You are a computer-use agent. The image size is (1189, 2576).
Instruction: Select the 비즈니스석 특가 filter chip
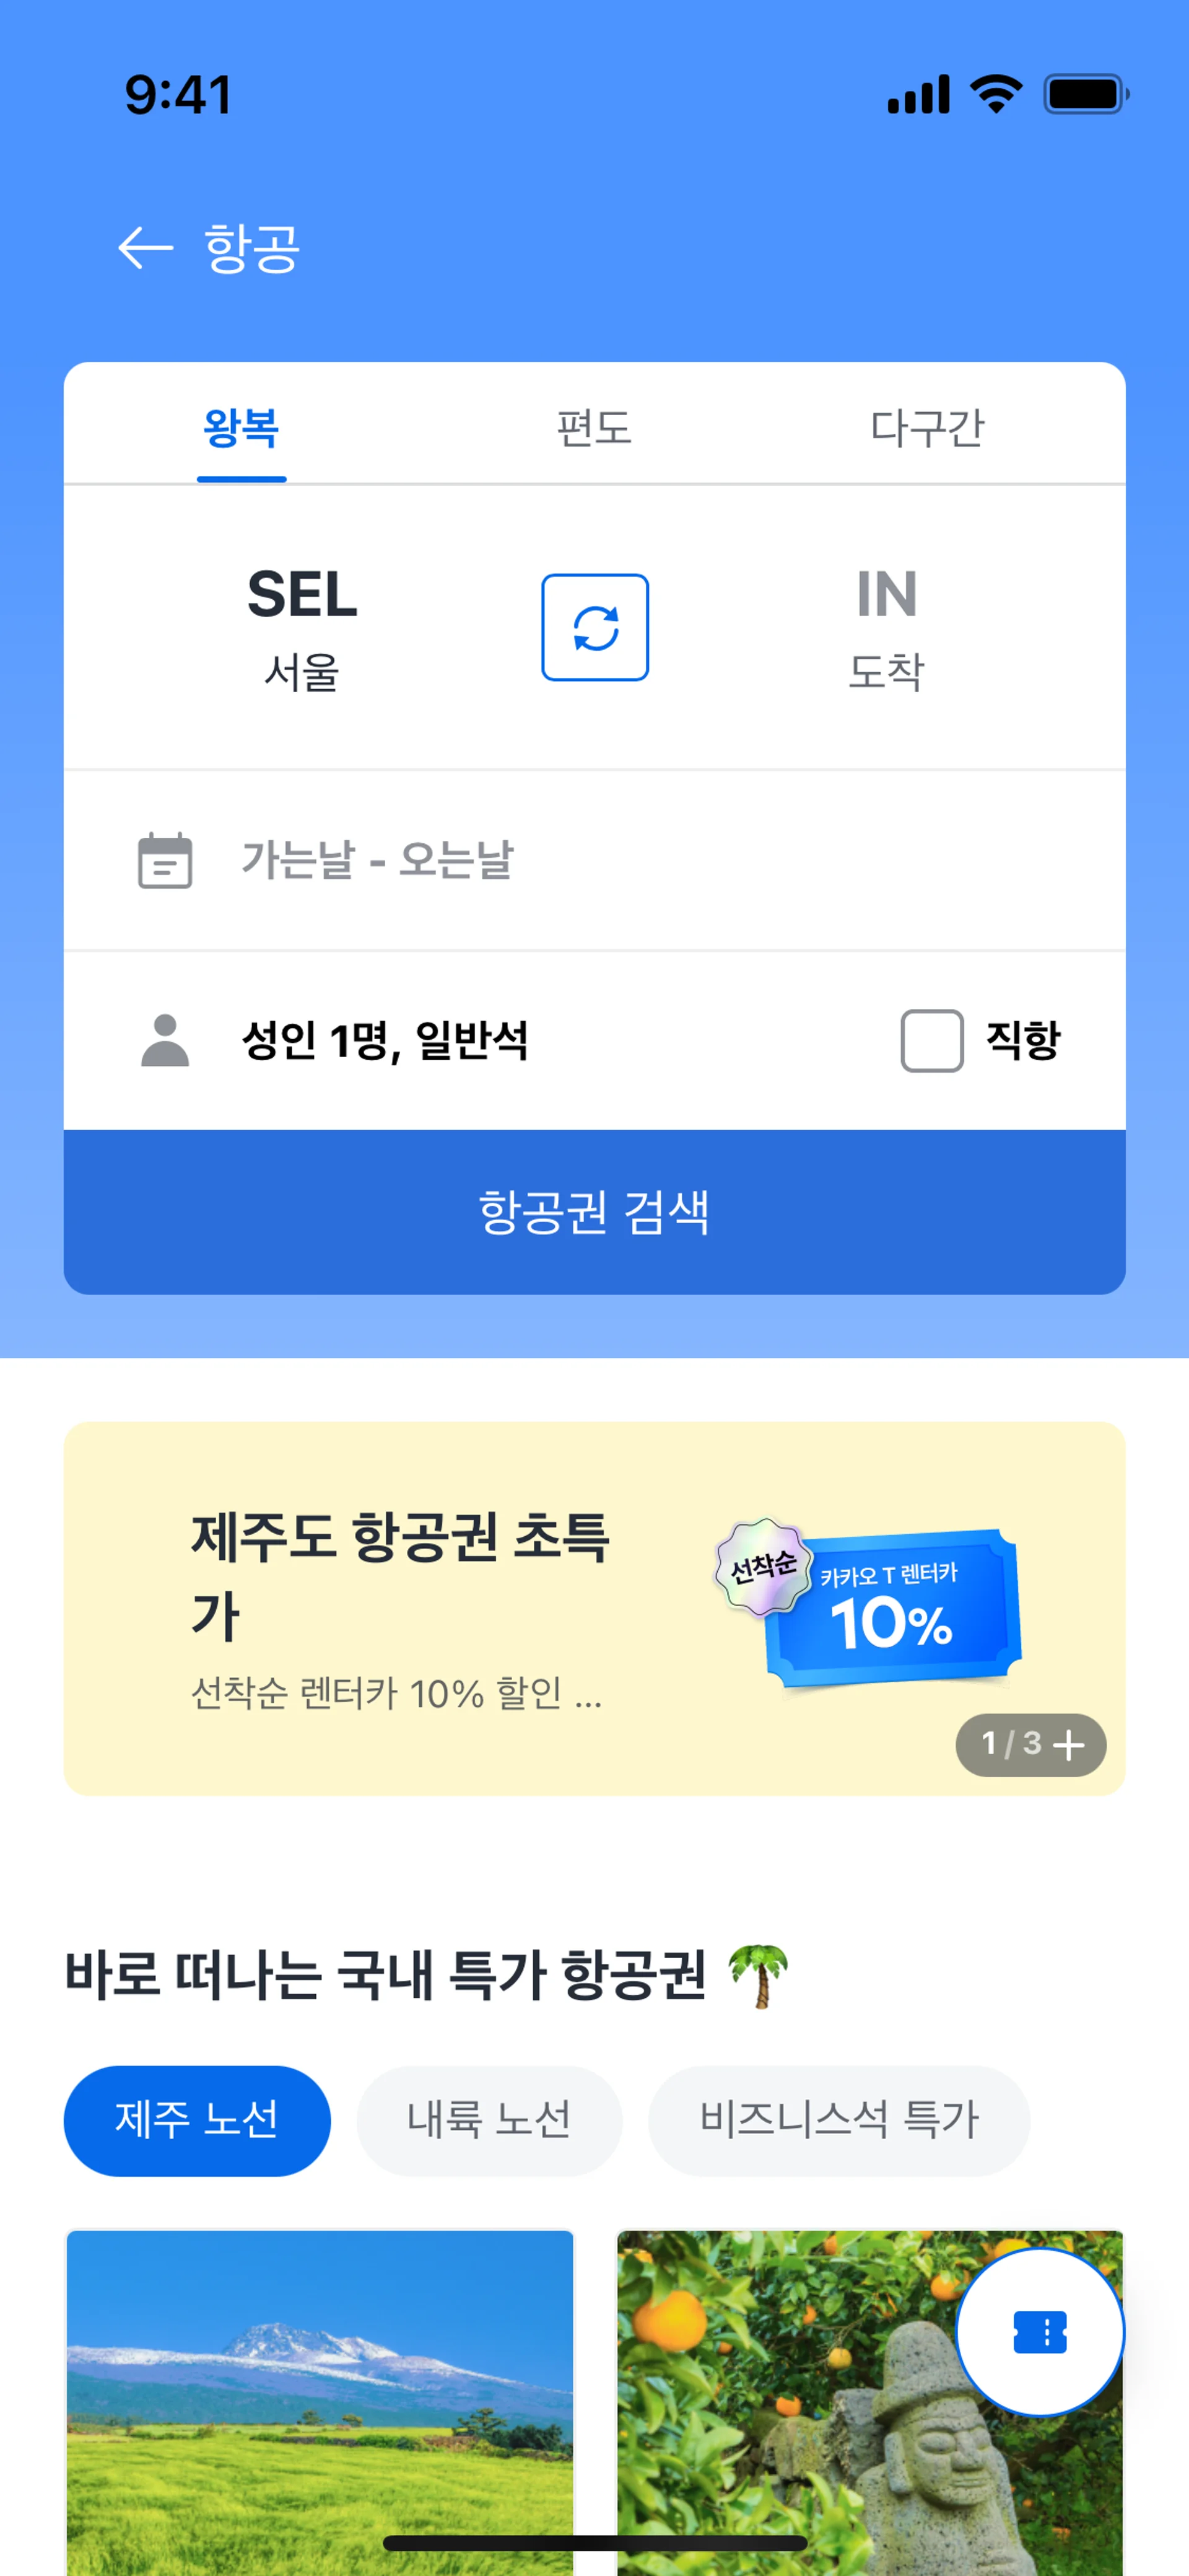[838, 2120]
